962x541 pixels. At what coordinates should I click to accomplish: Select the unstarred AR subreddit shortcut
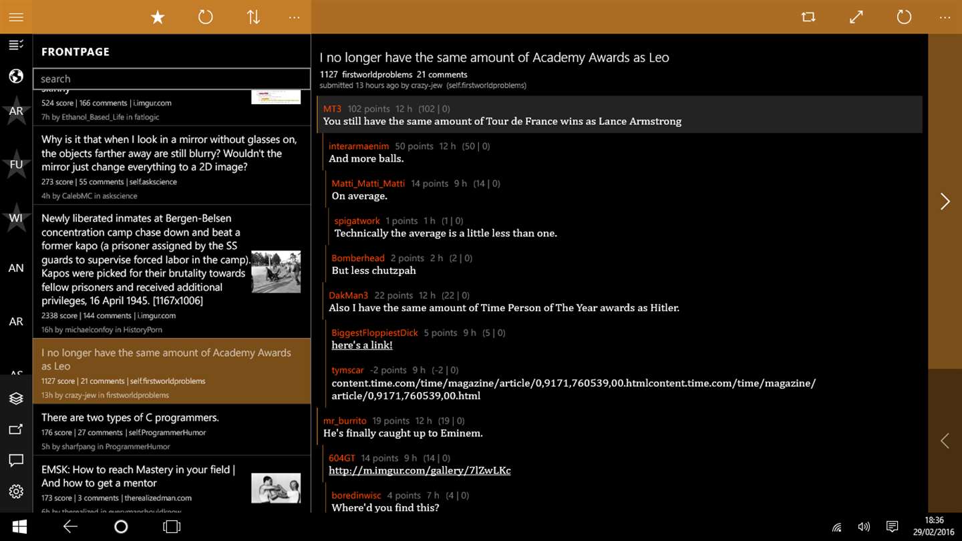pyautogui.click(x=16, y=321)
